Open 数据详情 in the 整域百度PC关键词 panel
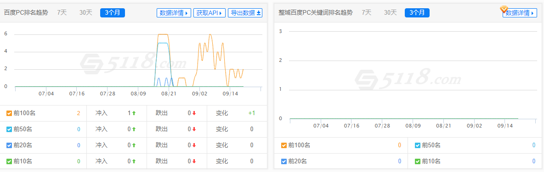The width and height of the screenshot is (544, 172). click(x=520, y=13)
